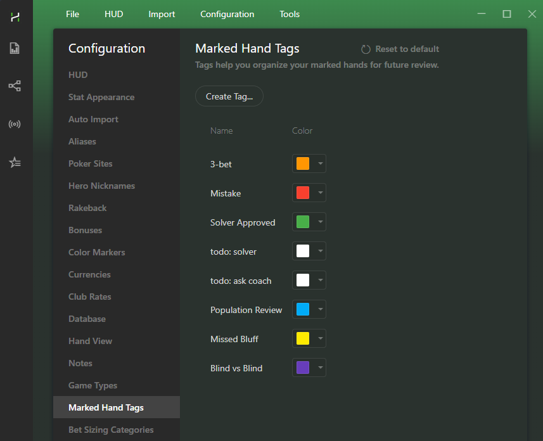Click the Create Tag button

pyautogui.click(x=229, y=96)
